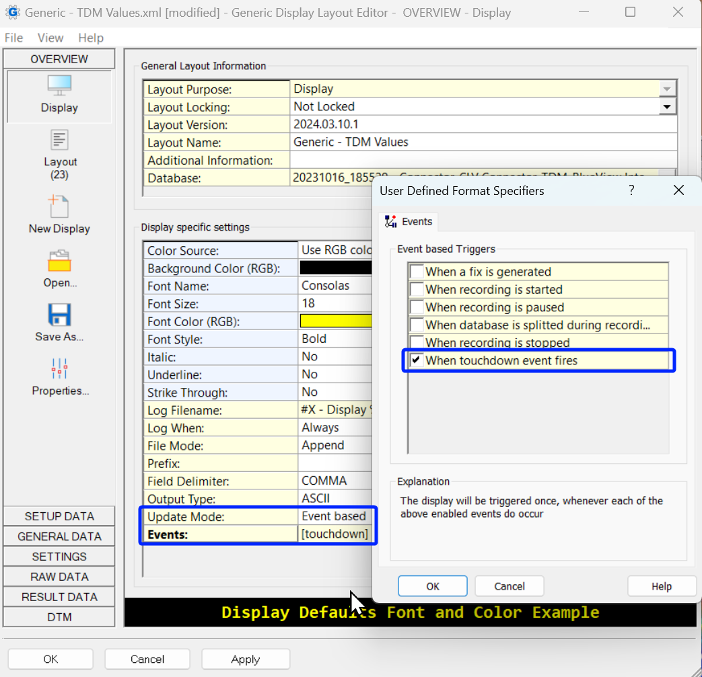Click the Open... folder icon
Viewport: 702px width, 677px height.
pyautogui.click(x=59, y=261)
